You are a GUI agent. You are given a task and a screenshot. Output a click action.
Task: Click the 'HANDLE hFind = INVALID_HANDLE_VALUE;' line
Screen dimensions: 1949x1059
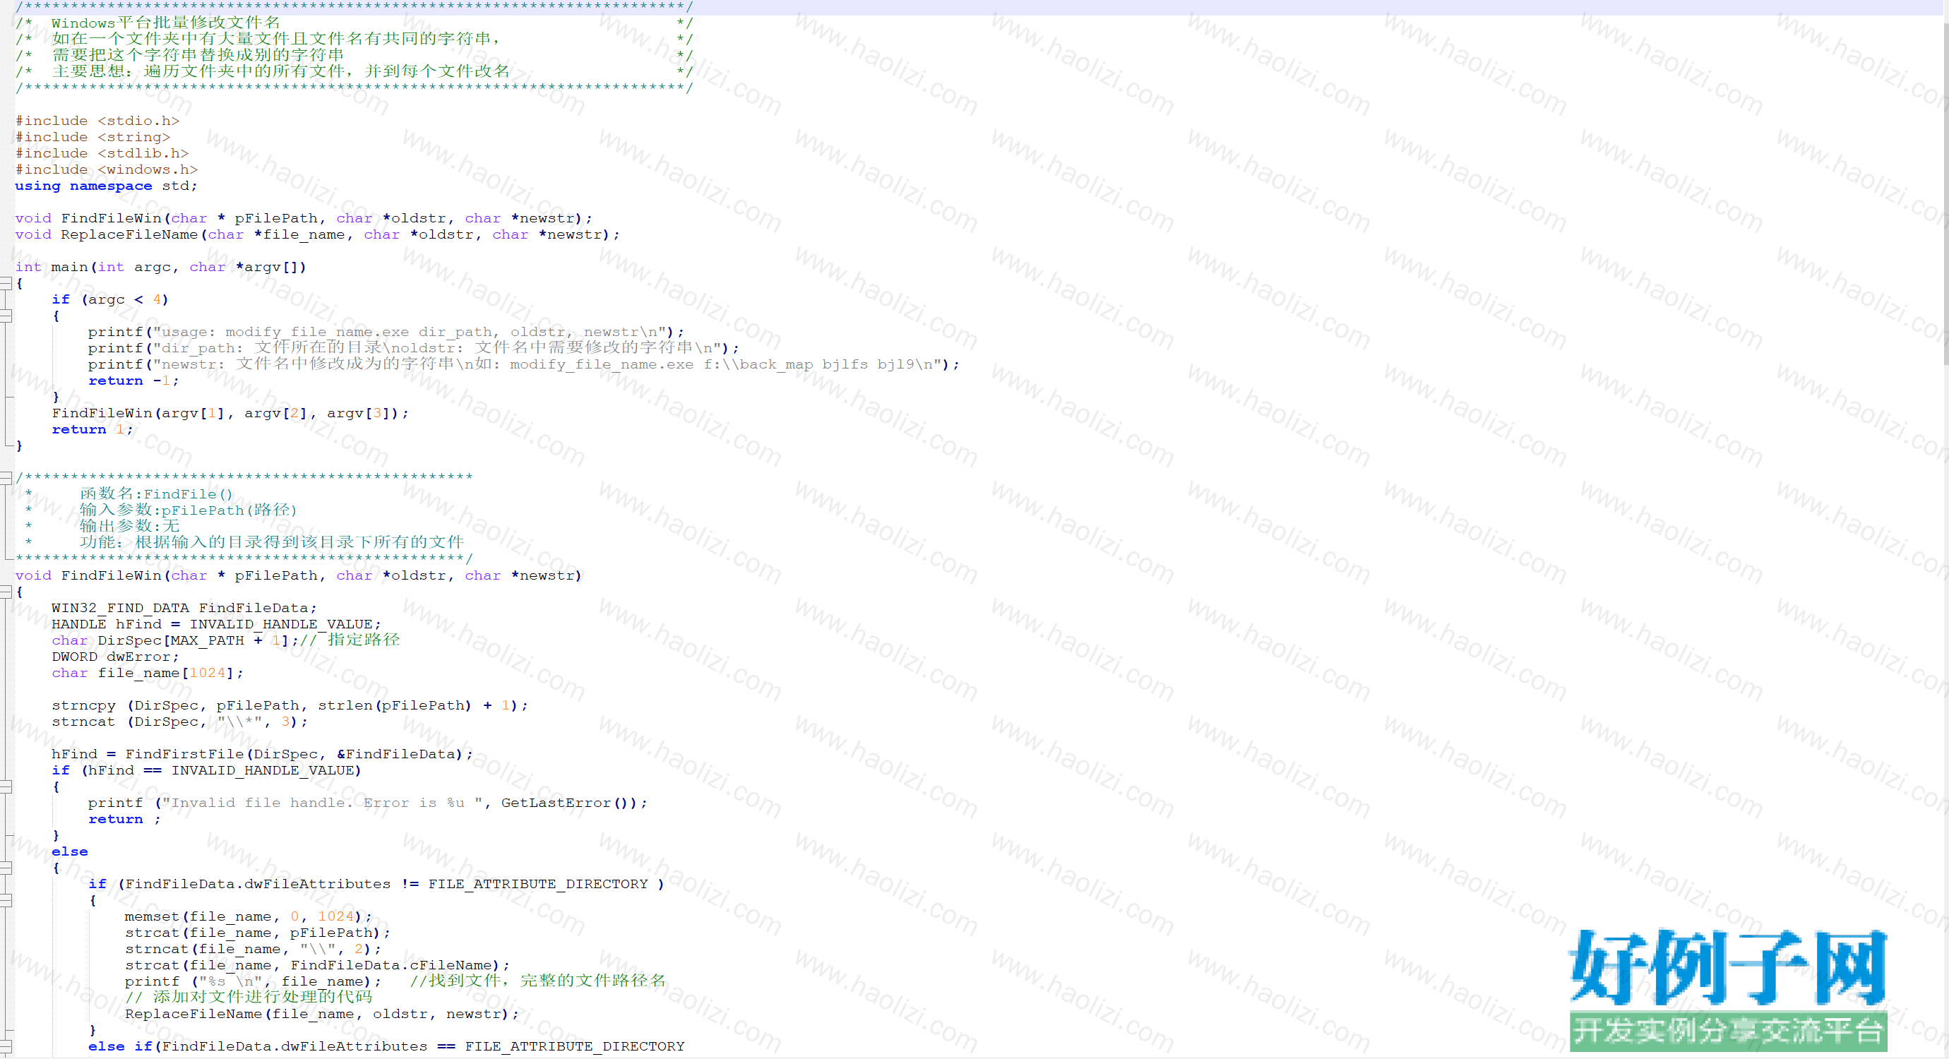[216, 624]
